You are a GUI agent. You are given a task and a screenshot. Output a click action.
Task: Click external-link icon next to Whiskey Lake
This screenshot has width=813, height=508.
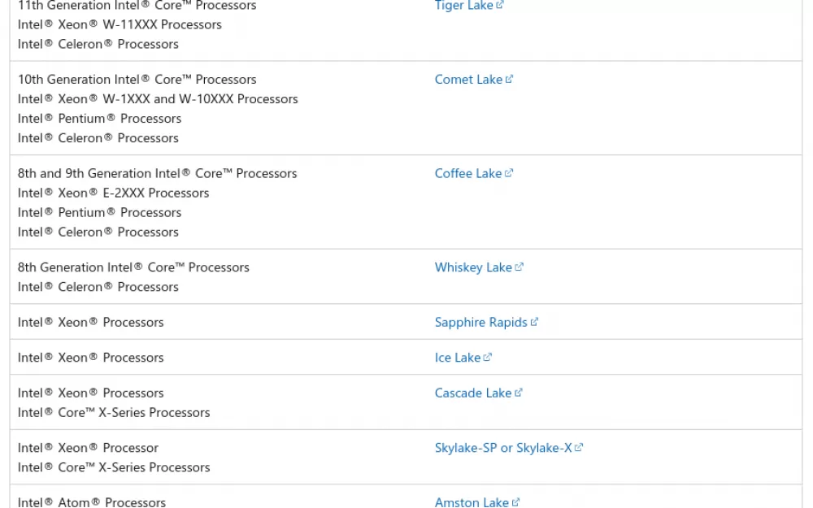click(x=519, y=267)
